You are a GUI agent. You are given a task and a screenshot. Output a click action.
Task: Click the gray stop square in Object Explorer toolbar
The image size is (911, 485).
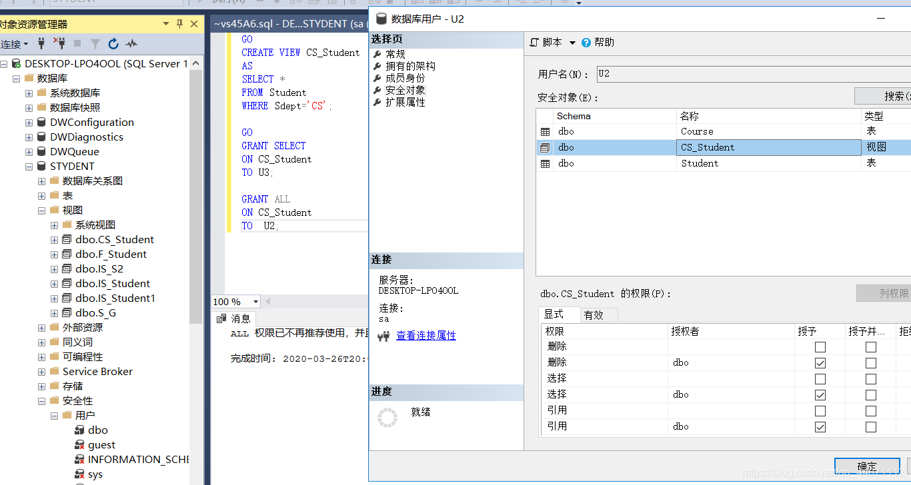point(77,44)
